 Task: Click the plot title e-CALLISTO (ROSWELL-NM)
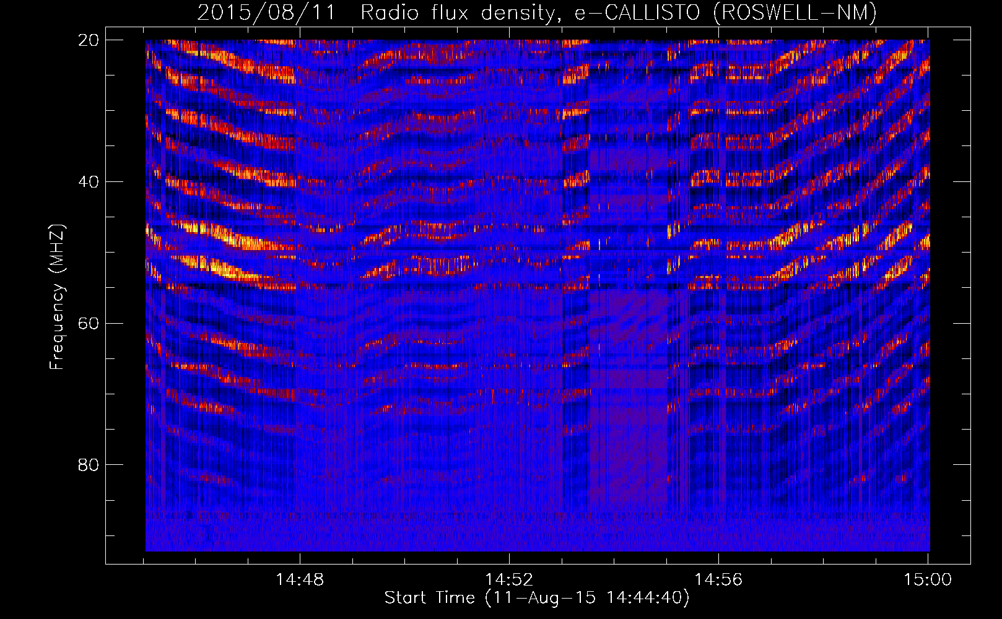click(725, 12)
